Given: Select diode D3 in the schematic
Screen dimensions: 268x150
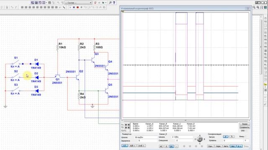Looking at the screenshot, I should pos(37,91).
